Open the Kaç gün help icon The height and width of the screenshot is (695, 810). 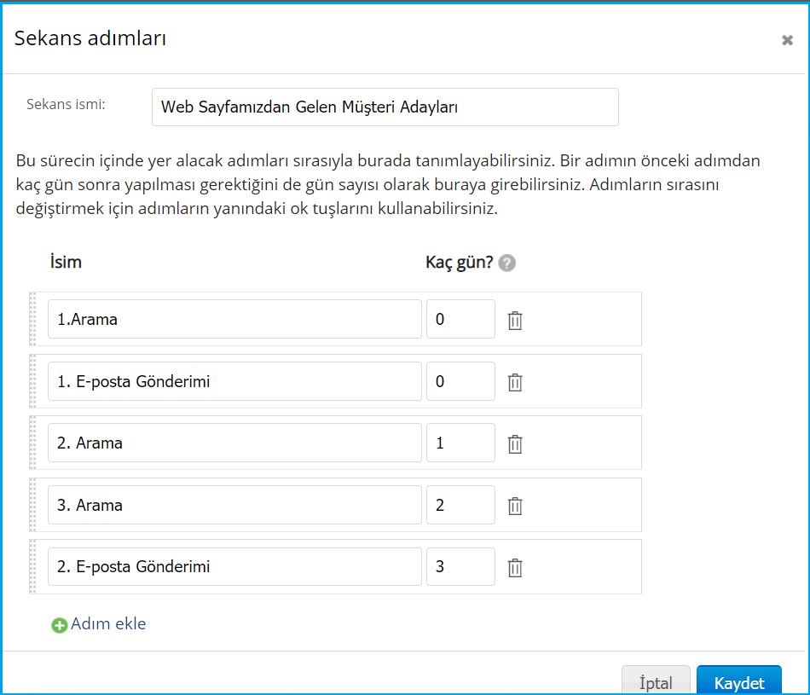pos(506,263)
